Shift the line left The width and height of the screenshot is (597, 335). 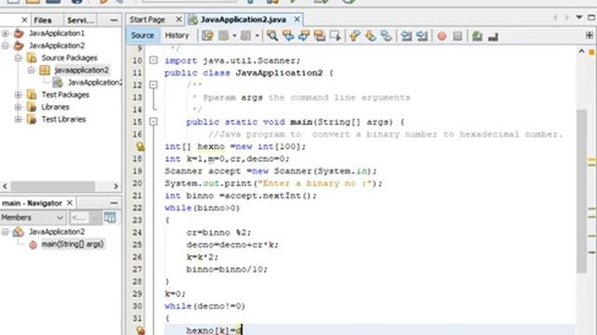[407, 35]
